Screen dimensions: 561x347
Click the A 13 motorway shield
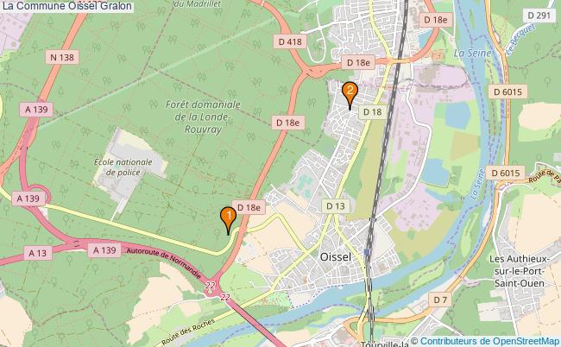pos(37,253)
